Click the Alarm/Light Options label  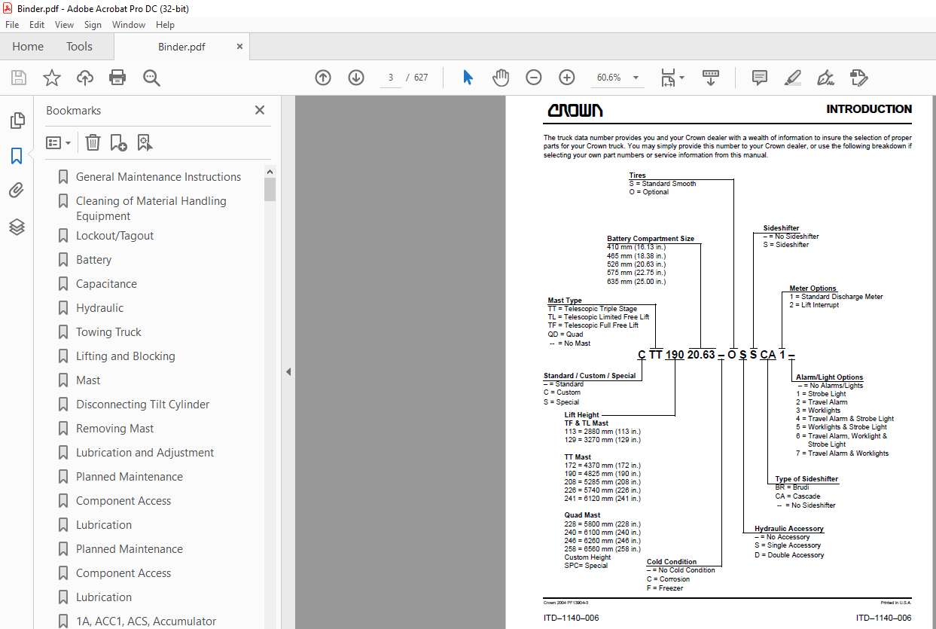pos(830,377)
